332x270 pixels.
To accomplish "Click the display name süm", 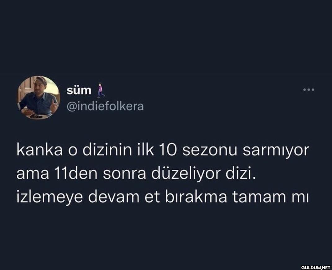I will click(79, 90).
